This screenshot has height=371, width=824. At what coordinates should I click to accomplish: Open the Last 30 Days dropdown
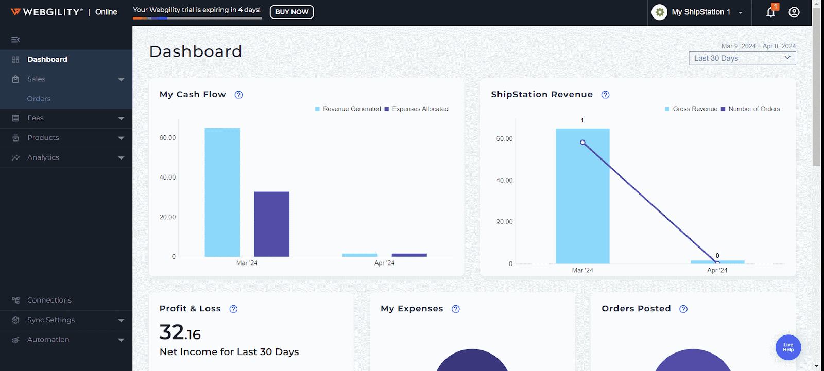pyautogui.click(x=742, y=58)
